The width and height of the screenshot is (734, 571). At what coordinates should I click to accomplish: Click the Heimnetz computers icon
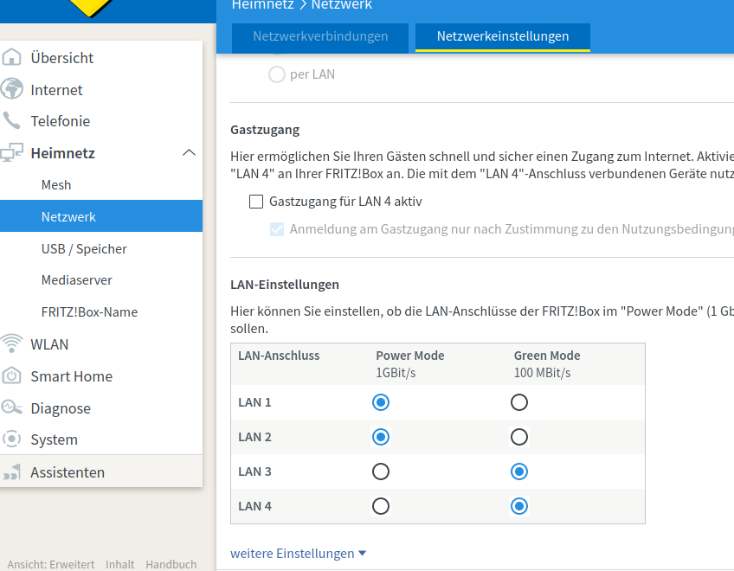click(12, 153)
